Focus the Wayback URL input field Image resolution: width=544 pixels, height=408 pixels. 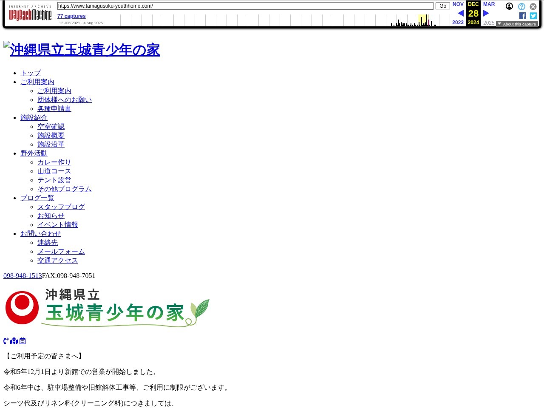point(245,6)
